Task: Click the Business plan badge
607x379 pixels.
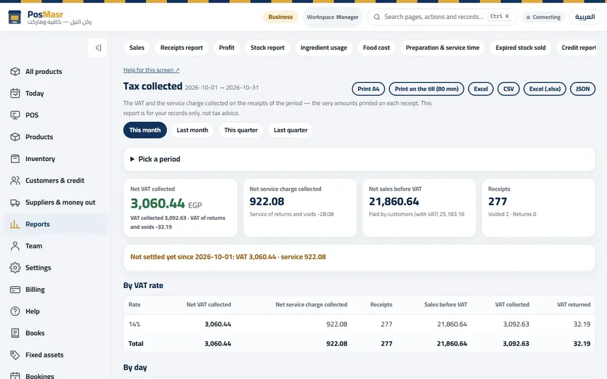Action: [x=280, y=17]
